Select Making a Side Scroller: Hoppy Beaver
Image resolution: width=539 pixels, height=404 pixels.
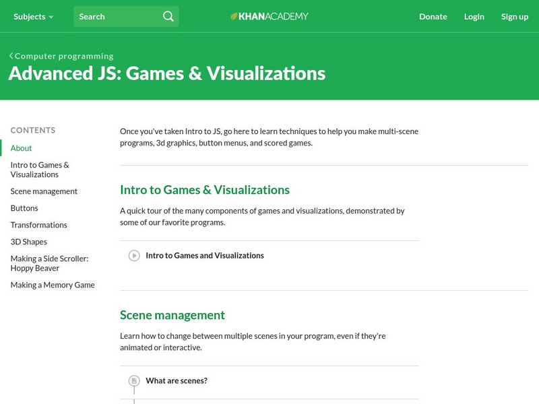pos(49,263)
